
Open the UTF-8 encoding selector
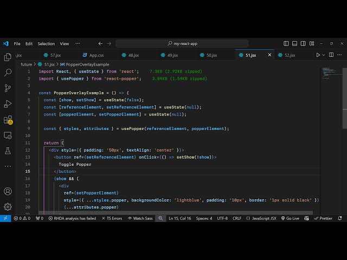(x=222, y=218)
